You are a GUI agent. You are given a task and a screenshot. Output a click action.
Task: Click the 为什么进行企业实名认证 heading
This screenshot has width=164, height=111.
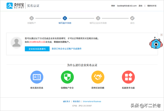tap(82, 65)
